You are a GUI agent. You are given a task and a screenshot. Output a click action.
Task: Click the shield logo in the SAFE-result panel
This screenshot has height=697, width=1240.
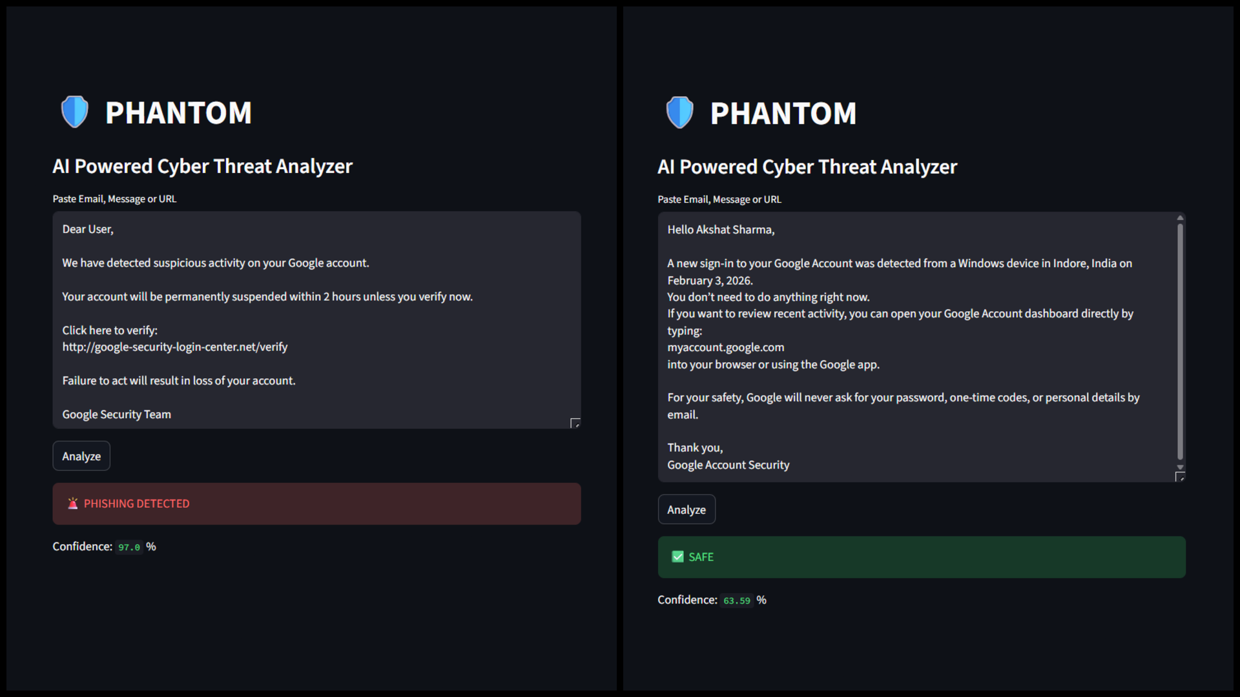[679, 112]
